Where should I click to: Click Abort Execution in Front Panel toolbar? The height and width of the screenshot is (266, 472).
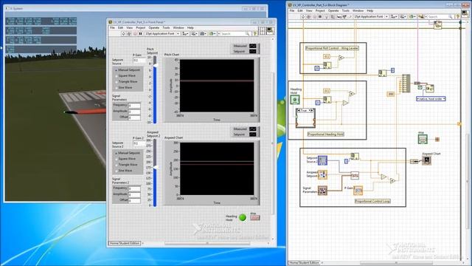(x=135, y=34)
